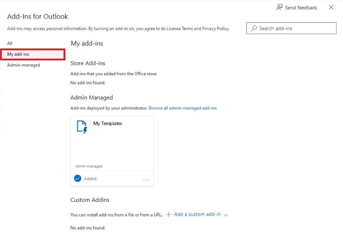Click the Custom Addins section heading
This screenshot has width=343, height=238.
tap(90, 200)
